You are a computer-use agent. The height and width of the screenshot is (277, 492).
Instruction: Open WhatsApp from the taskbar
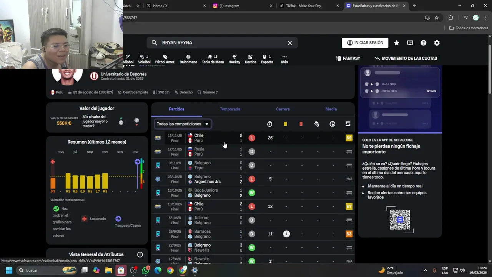tap(146, 270)
